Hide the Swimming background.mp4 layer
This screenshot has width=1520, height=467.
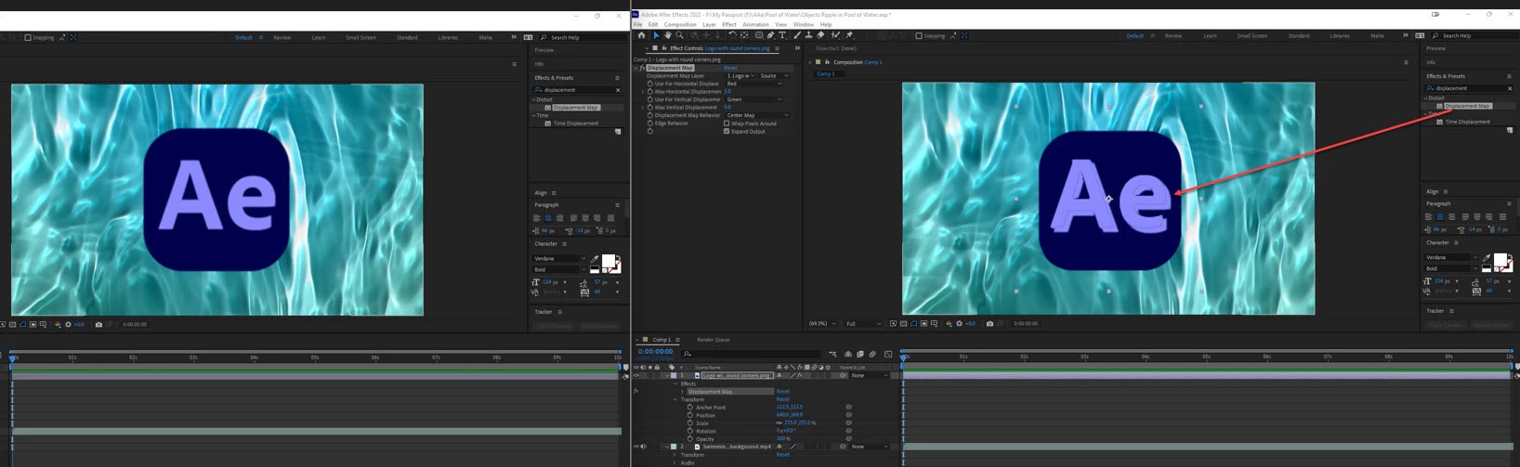point(636,447)
